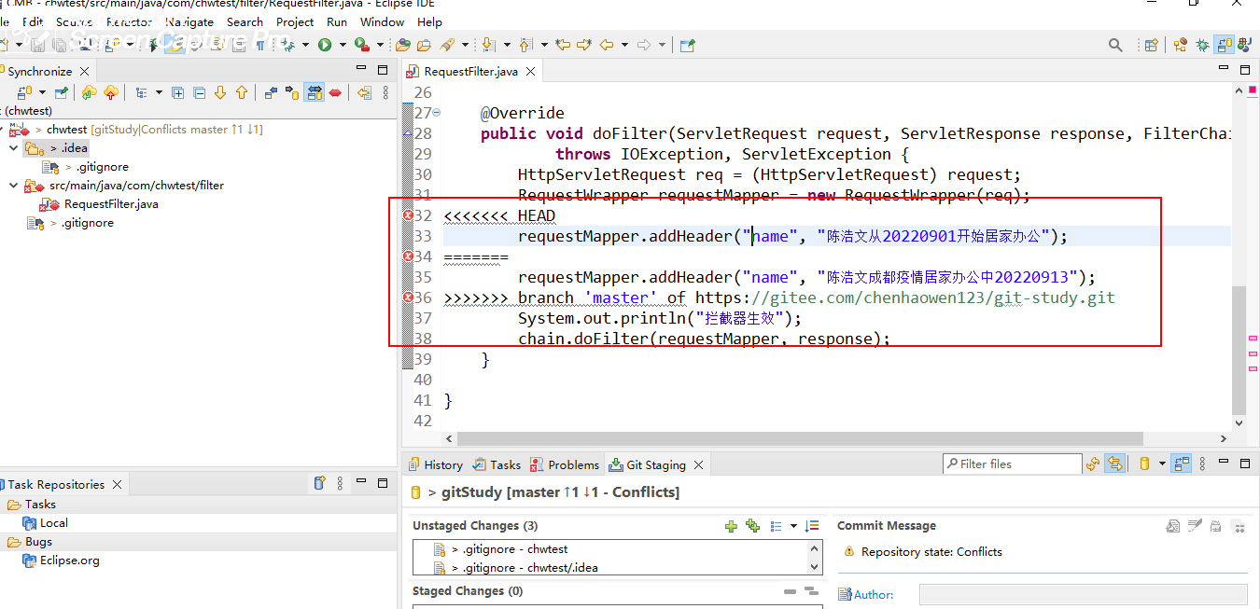
Task: Switch to Java EE perspective icon
Action: (x=1181, y=45)
